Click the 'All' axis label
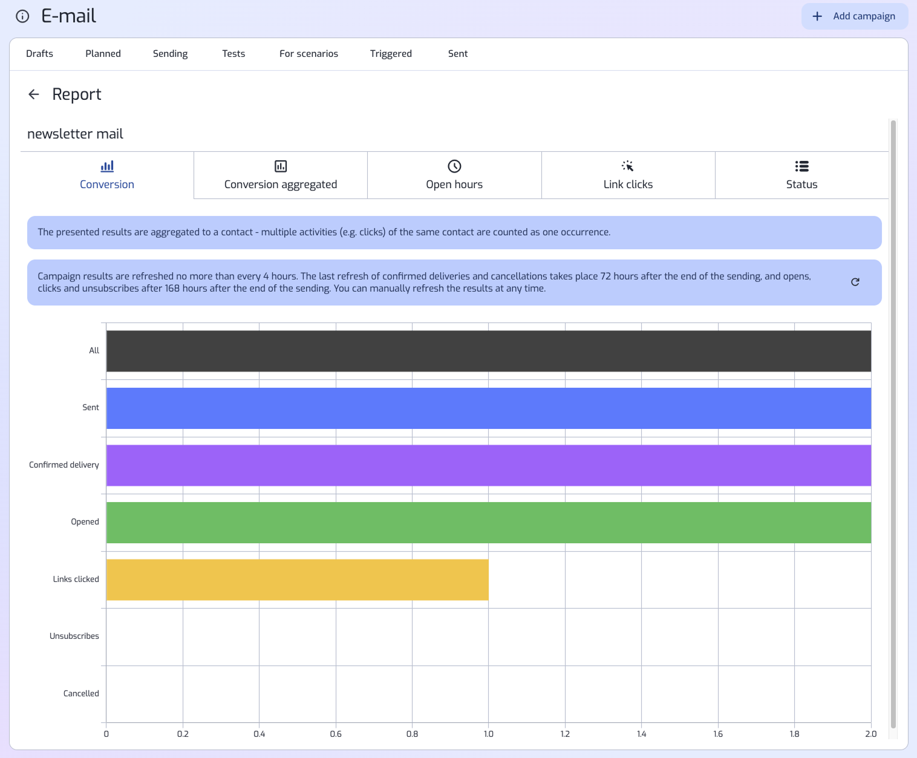The width and height of the screenshot is (917, 758). tap(94, 351)
